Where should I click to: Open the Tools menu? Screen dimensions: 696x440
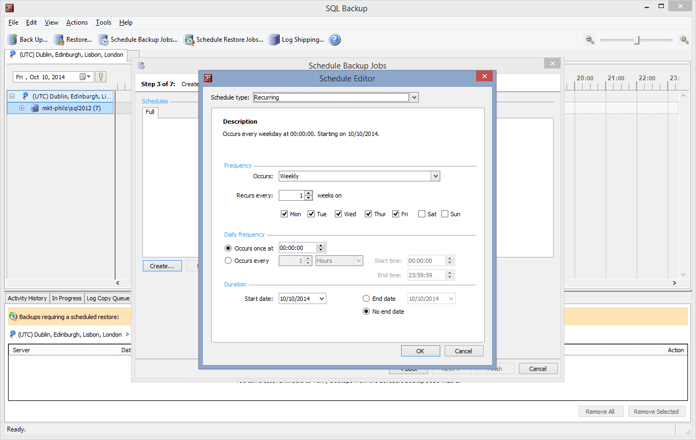click(x=103, y=22)
